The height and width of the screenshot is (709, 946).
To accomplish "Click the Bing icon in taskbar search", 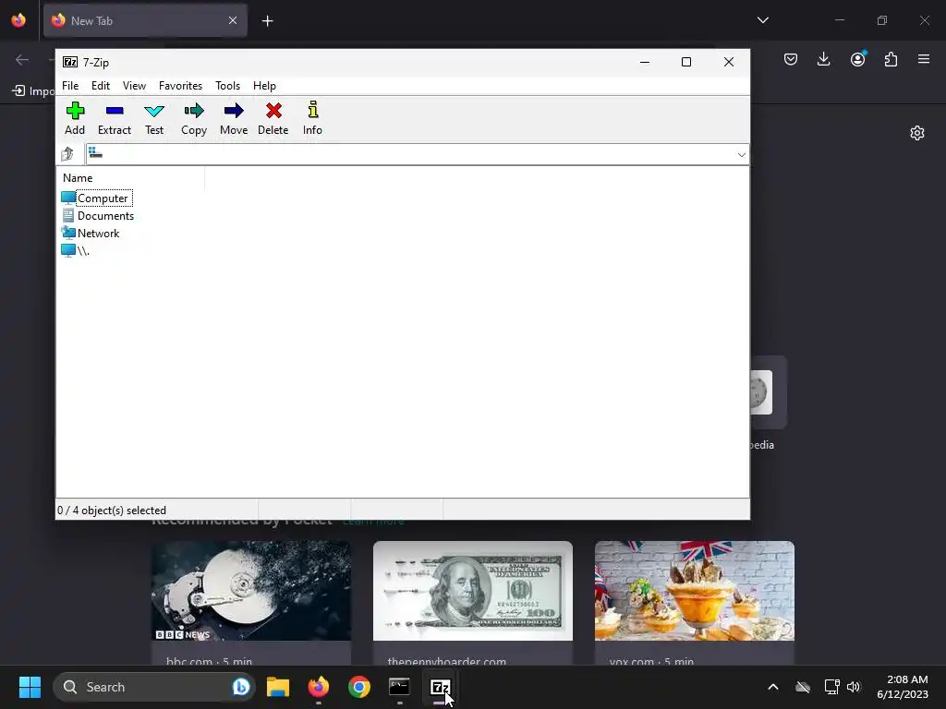I will [241, 687].
